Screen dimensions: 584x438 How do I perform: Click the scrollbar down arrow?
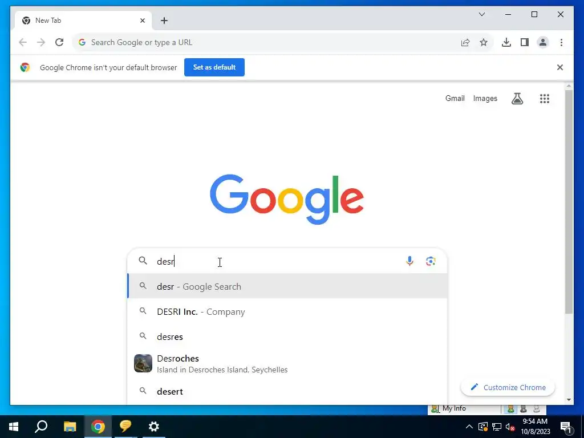click(x=569, y=400)
